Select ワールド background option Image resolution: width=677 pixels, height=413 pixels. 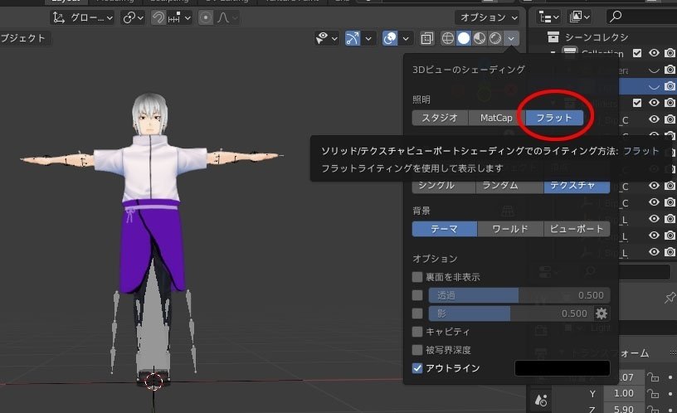point(510,229)
